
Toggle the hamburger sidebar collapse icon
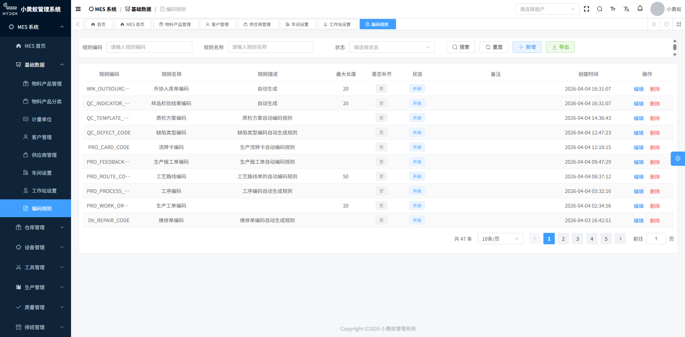78,9
